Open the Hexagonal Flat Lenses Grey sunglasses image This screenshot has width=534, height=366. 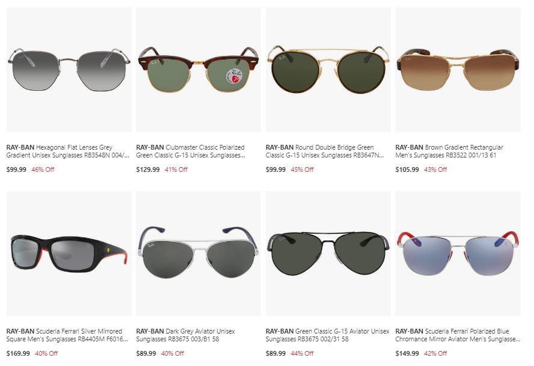click(x=69, y=70)
